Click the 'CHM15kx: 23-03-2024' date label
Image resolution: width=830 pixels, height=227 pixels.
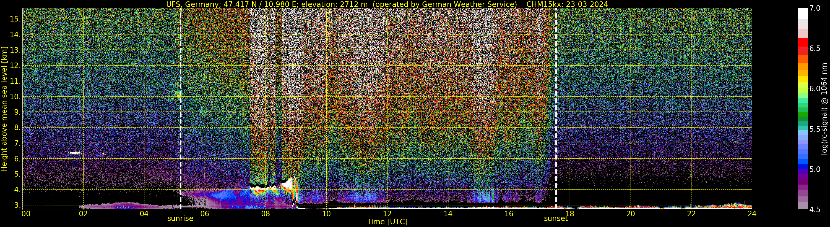click(567, 4)
